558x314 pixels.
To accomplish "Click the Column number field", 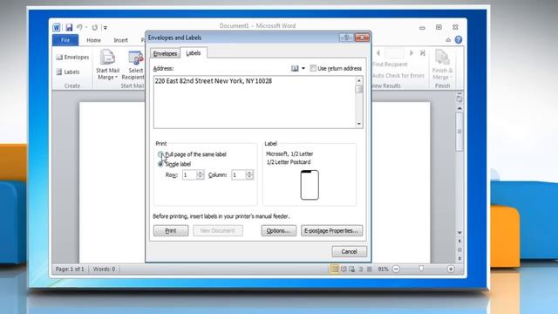I will click(238, 174).
